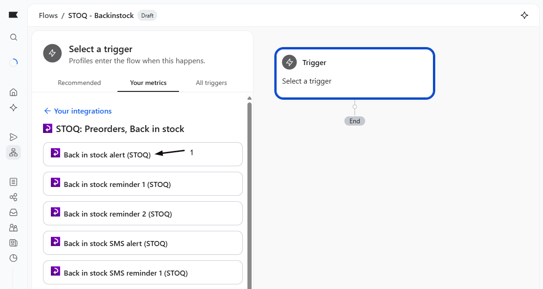Choose Back in stock reminder 1 (STOQ)
The height and width of the screenshot is (289, 543).
pos(142,184)
